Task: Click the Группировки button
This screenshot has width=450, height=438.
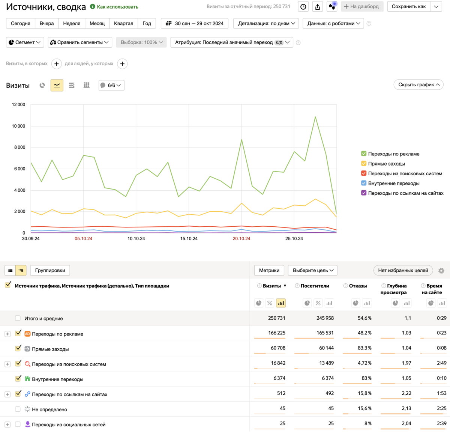Action: click(50, 270)
